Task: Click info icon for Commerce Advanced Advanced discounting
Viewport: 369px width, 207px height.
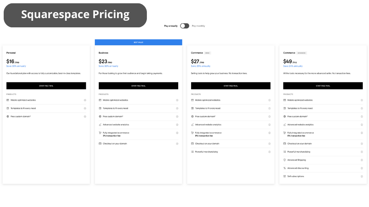Action: pos(362,168)
